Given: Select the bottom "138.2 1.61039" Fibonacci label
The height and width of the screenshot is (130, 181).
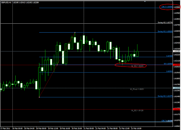Looking at the screenshot, I should [167, 121].
